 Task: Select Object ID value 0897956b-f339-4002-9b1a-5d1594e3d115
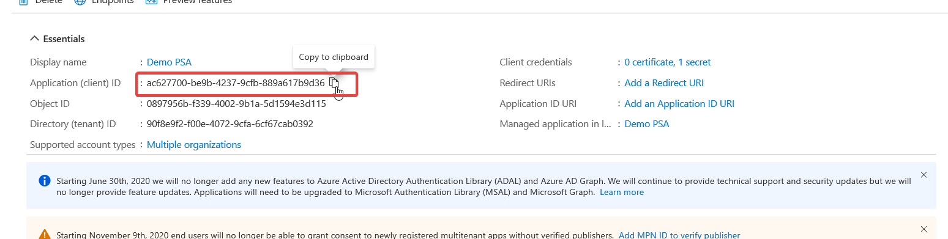coord(236,104)
